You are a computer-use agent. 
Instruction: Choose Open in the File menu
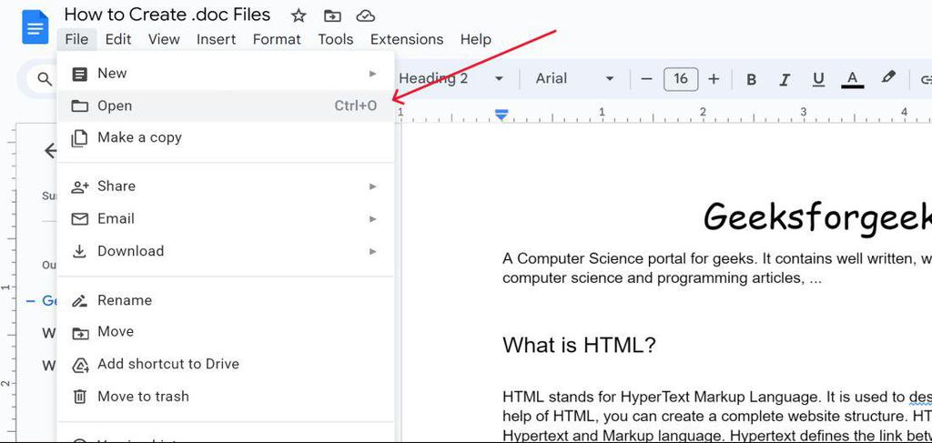(226, 106)
